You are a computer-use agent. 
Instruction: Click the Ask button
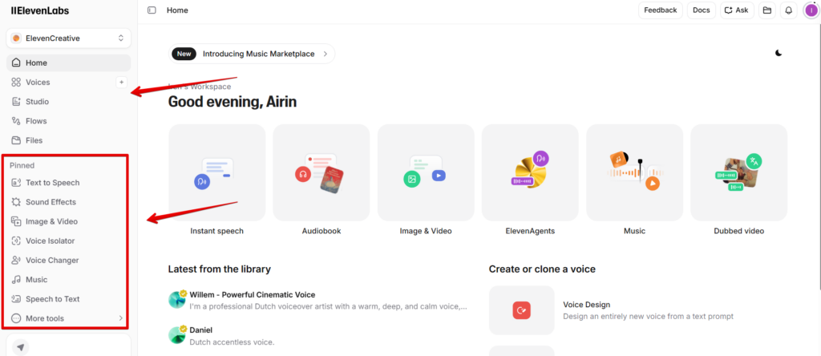(x=736, y=10)
